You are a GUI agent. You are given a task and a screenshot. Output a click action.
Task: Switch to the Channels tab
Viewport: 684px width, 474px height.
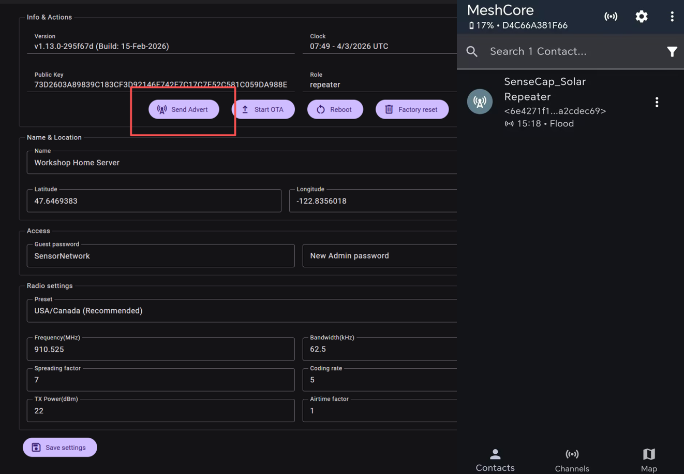coord(572,459)
